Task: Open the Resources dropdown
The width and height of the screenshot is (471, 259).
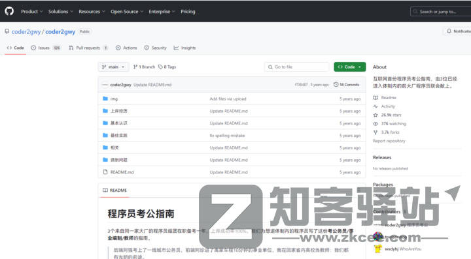Action: [x=92, y=11]
